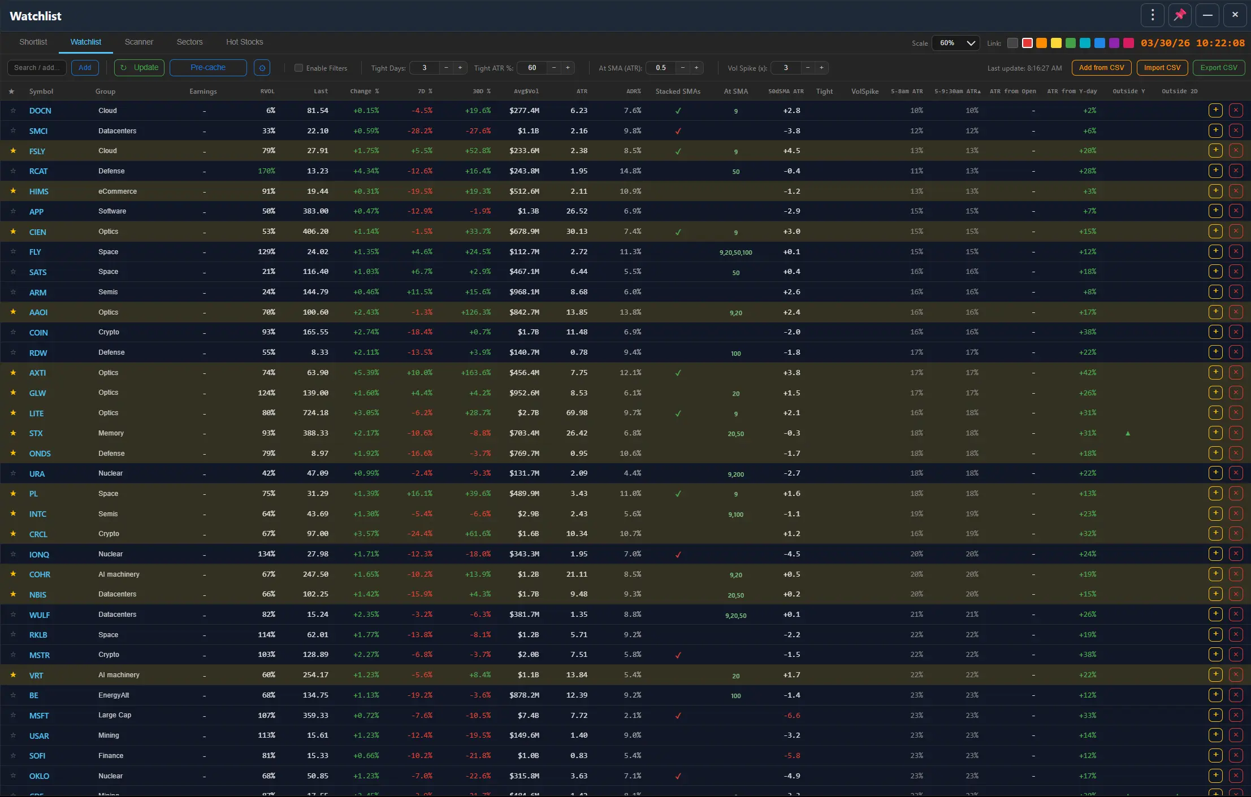1251x797 pixels.
Task: Click the plus icon on the DOCN row
Action: (x=1216, y=110)
